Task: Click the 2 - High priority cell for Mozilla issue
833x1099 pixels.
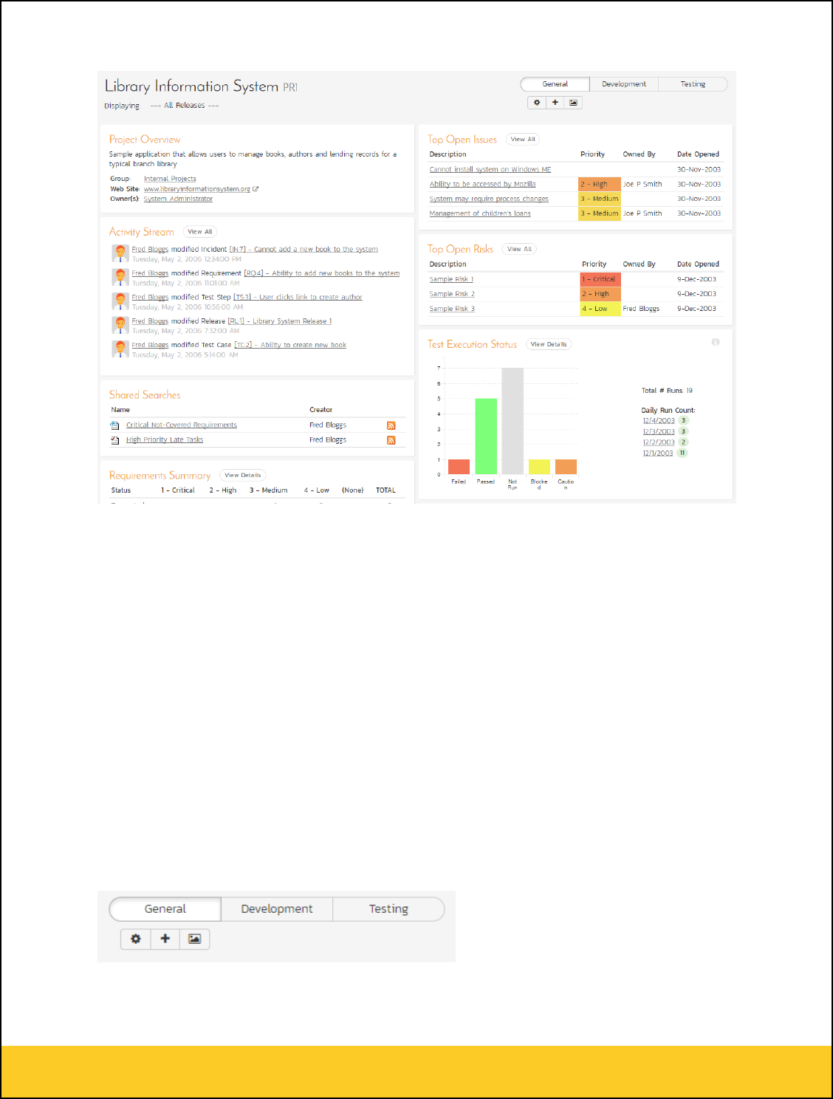Action: 600,185
